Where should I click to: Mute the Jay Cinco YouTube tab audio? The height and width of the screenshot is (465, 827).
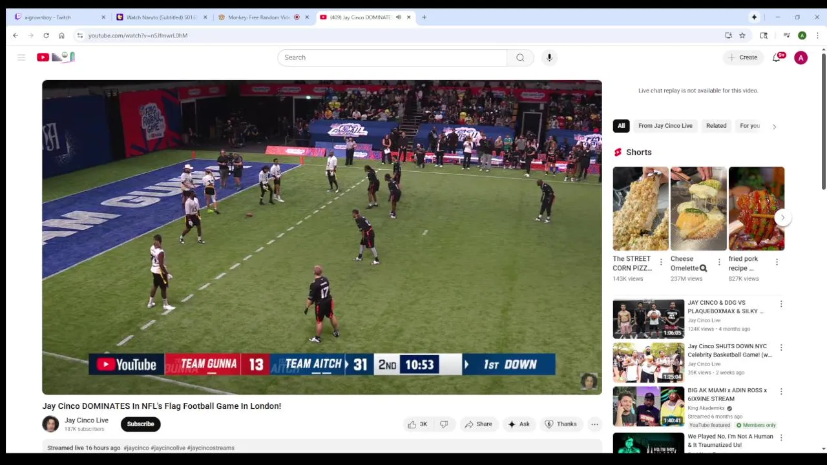pos(399,17)
